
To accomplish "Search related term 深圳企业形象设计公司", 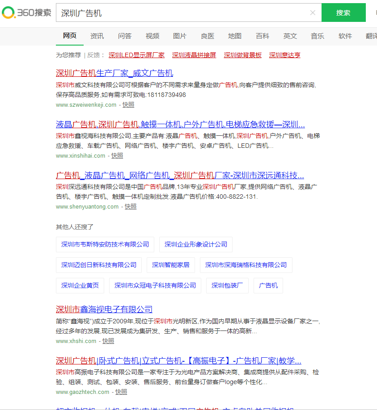I will tap(196, 244).
